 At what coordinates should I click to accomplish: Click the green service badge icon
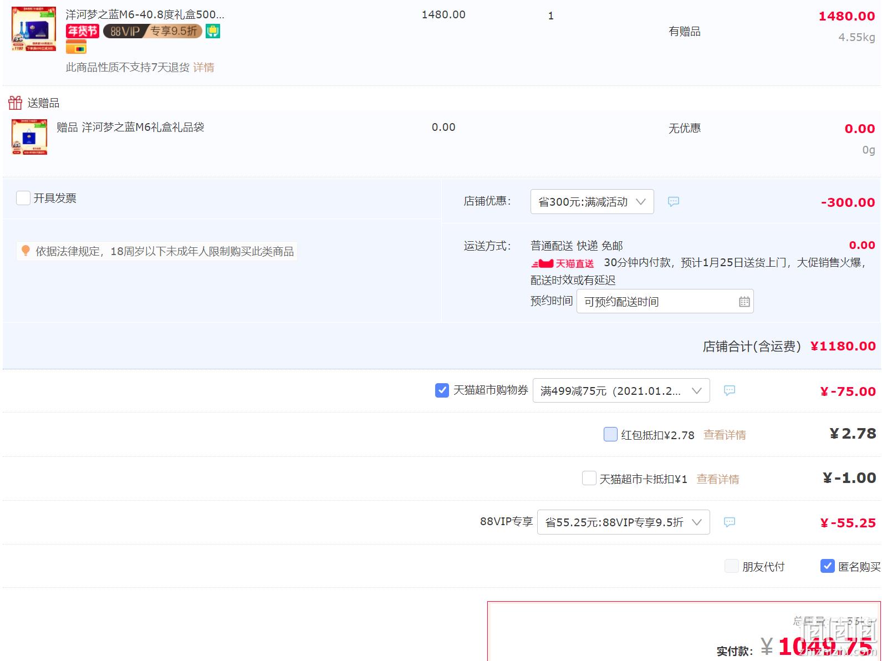[213, 31]
